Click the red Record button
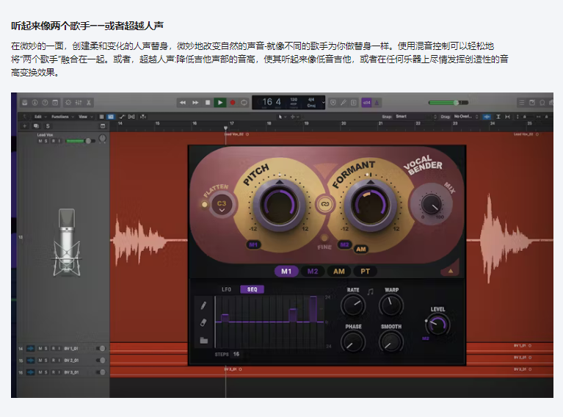Screen dimensions: 563x417 (x=233, y=103)
